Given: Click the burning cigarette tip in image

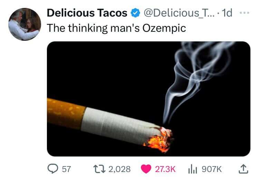Looking at the screenshot, I should [x=160, y=140].
